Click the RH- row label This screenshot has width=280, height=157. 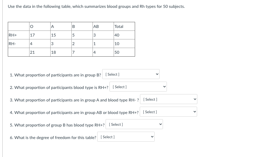click(18, 44)
